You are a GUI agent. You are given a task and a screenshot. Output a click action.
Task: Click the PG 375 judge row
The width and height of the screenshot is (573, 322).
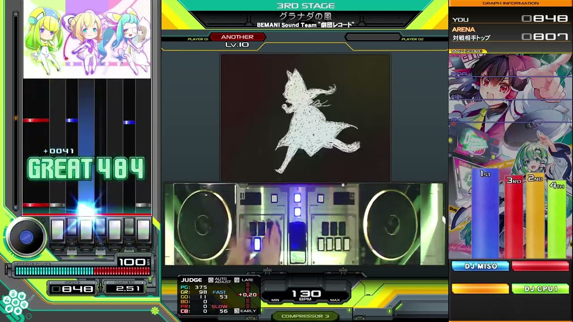[194, 288]
